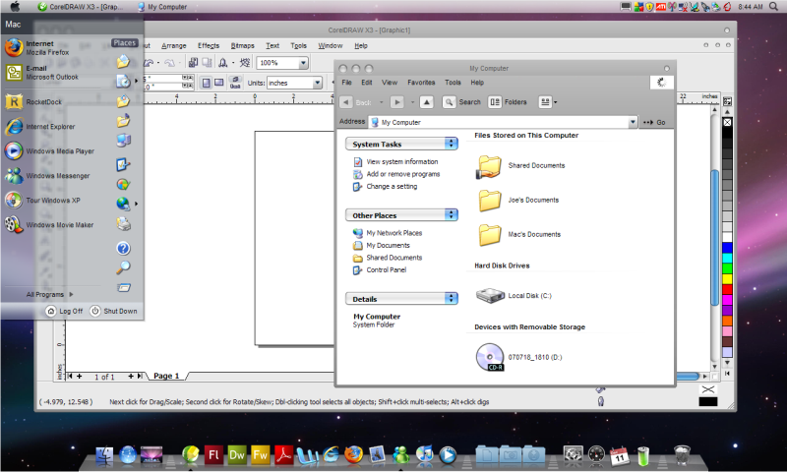
Task: Click Forward arrow in My Computer
Action: [397, 102]
